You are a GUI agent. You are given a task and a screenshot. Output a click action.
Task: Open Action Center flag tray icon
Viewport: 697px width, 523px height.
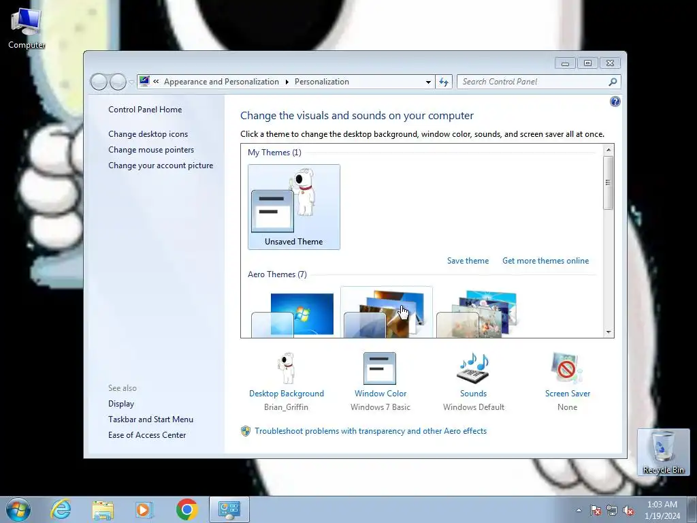point(595,510)
